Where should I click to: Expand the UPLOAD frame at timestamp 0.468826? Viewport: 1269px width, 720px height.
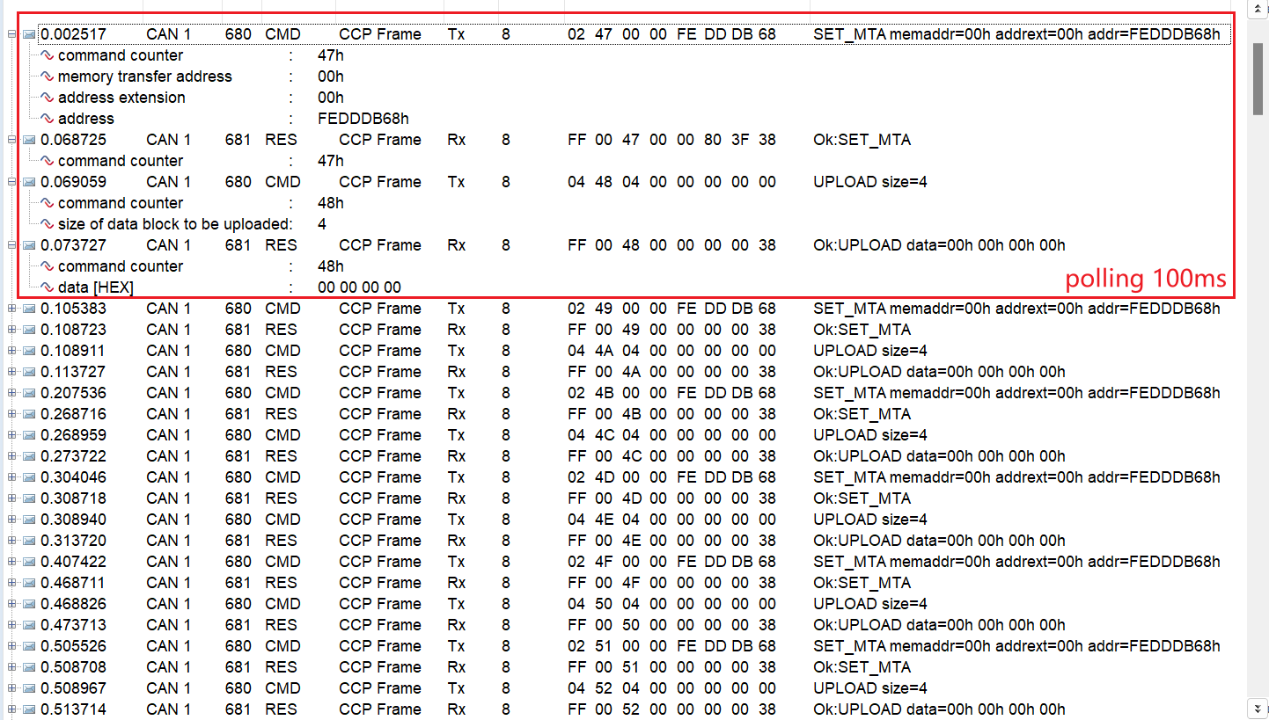10,603
